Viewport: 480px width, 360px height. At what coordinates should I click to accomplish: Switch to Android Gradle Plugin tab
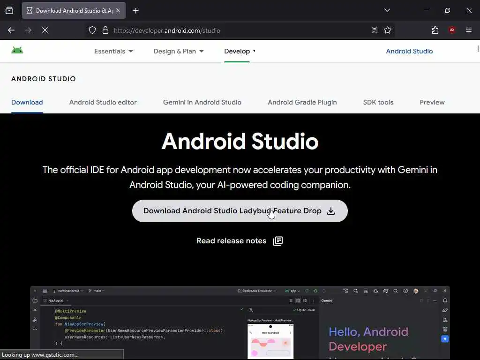302,102
